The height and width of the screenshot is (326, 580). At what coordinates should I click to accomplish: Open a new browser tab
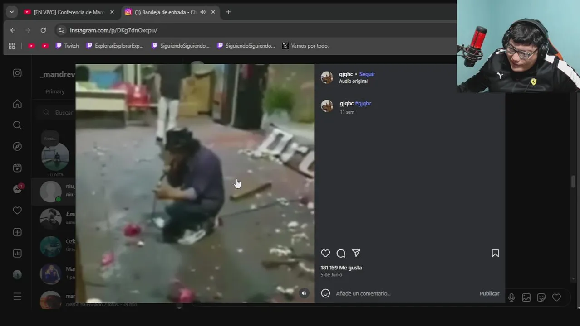pyautogui.click(x=228, y=12)
